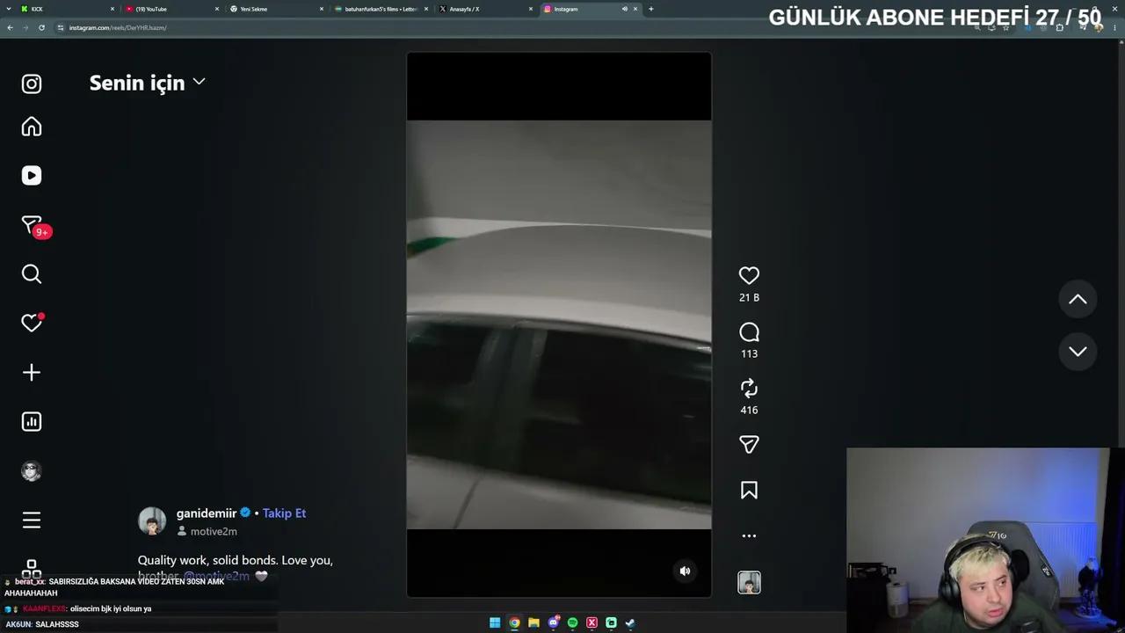
Task: Expand the 'Senin için' feed dropdown
Action: point(148,83)
